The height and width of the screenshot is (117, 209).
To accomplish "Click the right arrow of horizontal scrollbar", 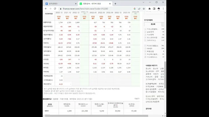I will click(163, 116).
